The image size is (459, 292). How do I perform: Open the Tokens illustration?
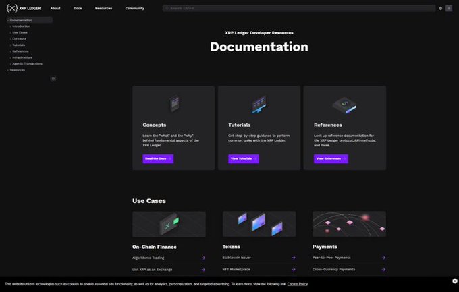(259, 224)
